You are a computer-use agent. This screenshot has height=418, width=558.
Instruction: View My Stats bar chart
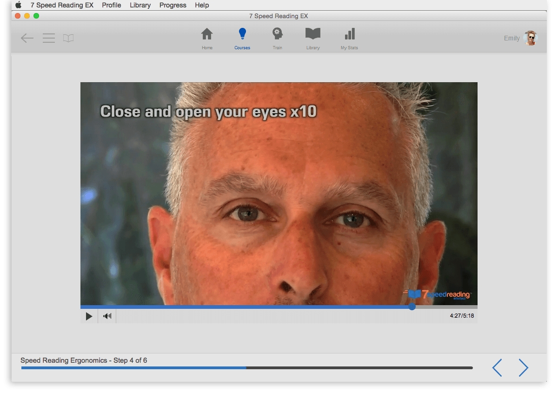point(349,38)
